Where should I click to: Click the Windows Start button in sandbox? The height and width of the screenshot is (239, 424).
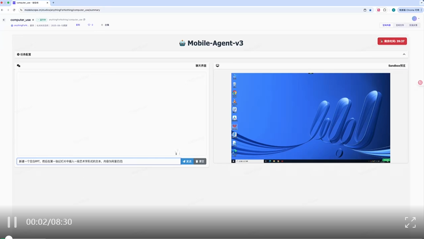point(233,161)
